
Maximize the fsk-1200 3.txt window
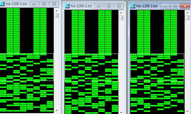click(175, 6)
